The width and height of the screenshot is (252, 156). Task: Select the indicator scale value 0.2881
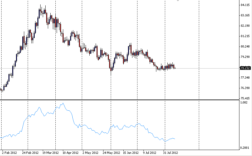click(245, 148)
